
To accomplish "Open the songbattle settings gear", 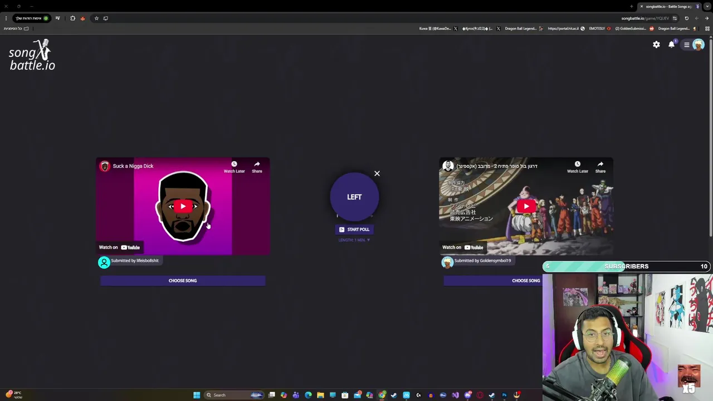I will (x=656, y=45).
